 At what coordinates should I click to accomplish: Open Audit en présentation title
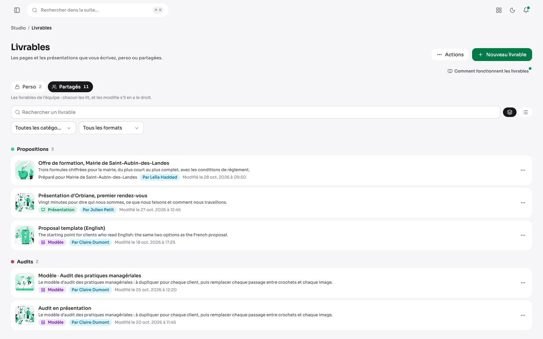coord(65,308)
